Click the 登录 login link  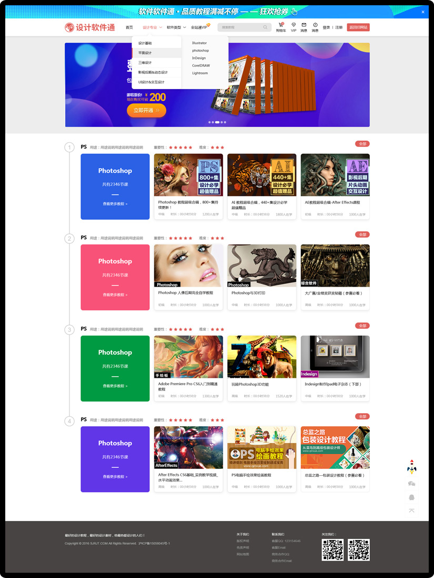pyautogui.click(x=326, y=27)
